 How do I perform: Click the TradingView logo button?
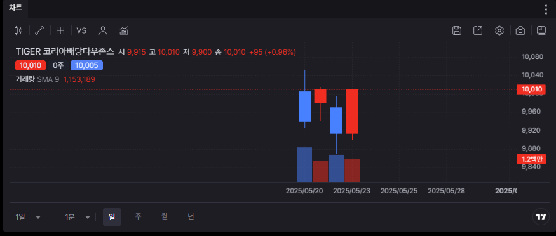[x=541, y=217]
